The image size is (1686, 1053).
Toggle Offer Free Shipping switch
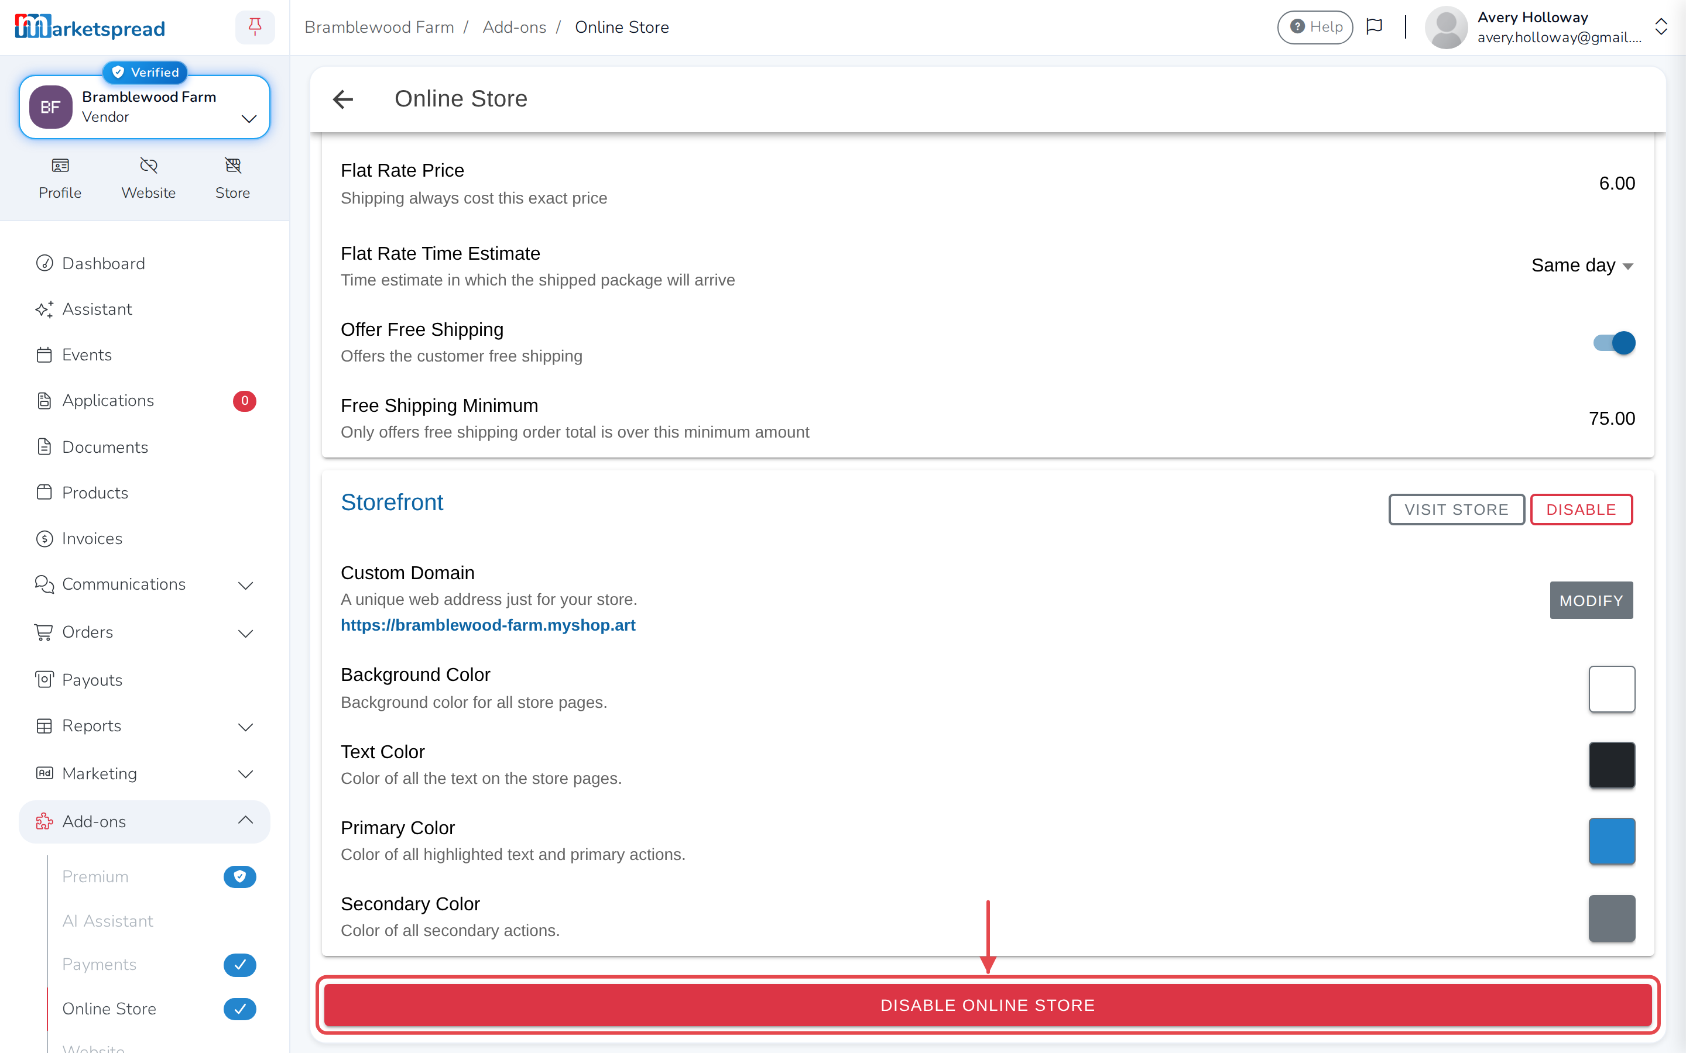(x=1613, y=343)
